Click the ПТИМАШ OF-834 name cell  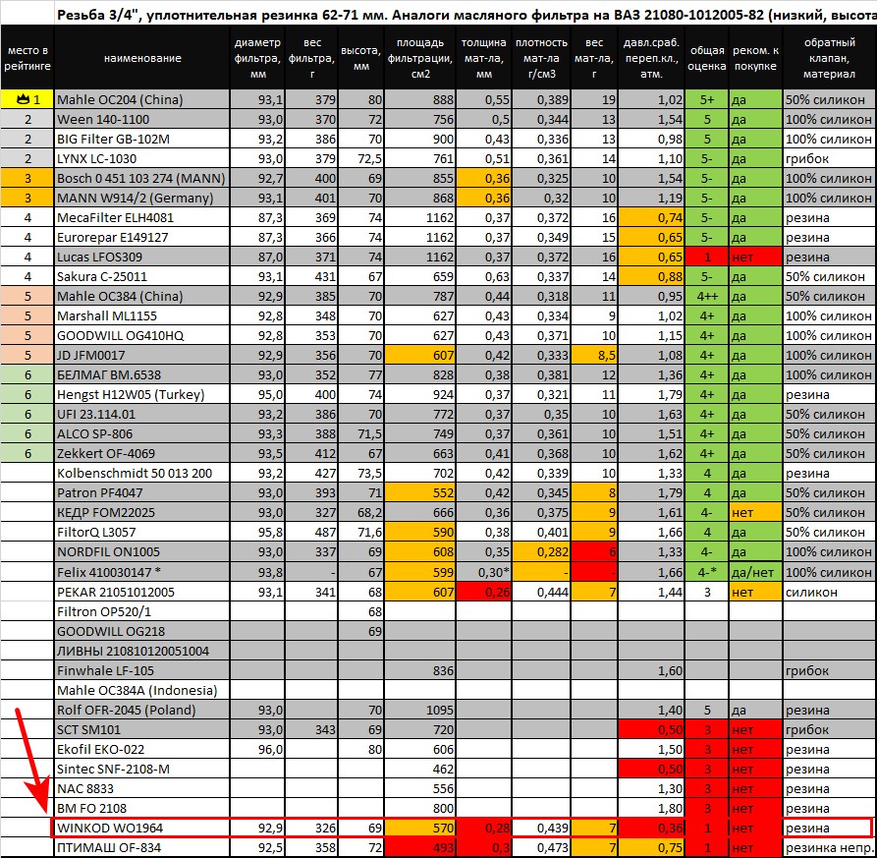[x=142, y=847]
